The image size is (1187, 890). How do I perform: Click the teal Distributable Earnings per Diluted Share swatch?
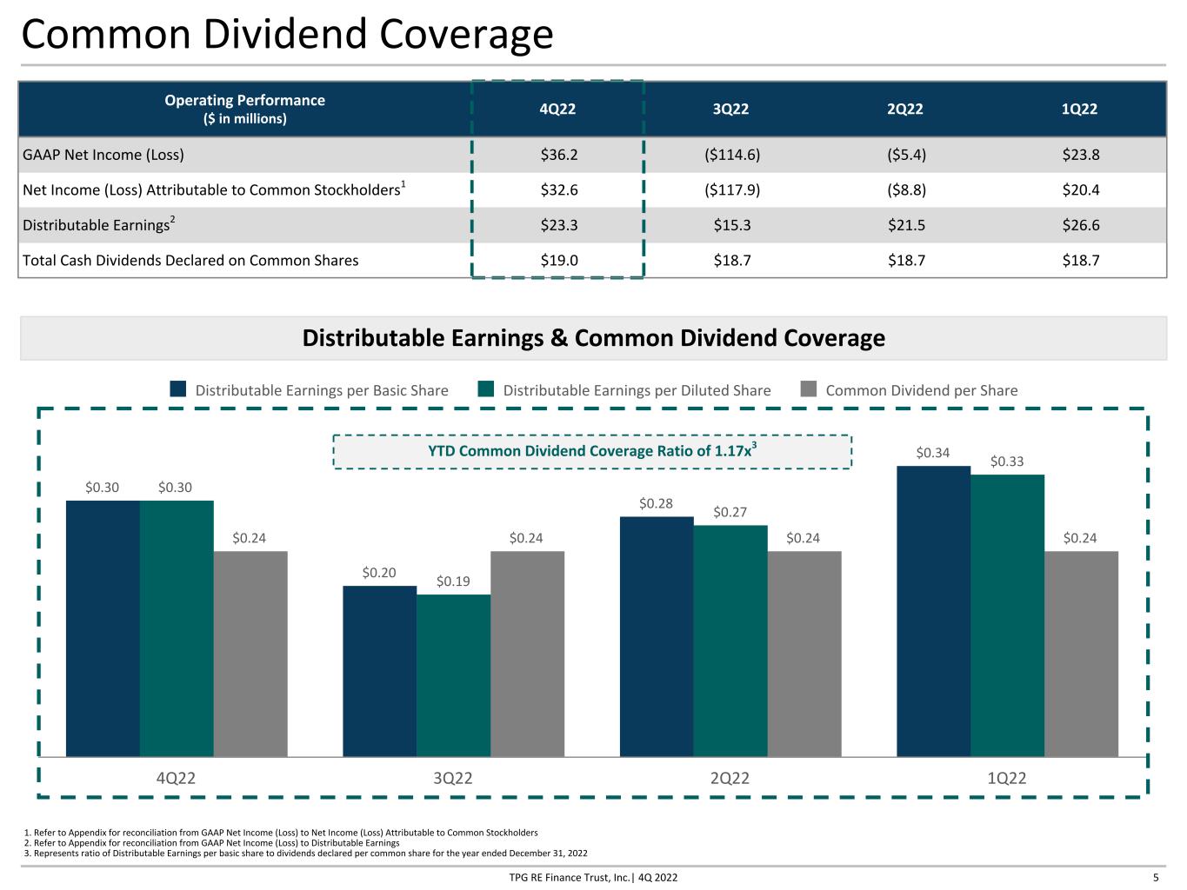(x=486, y=389)
